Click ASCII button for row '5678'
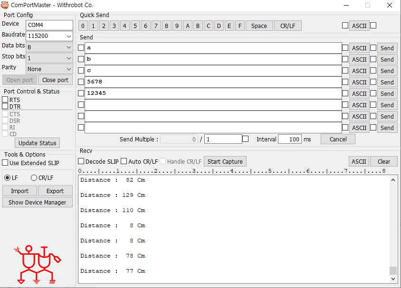The image size is (401, 288). [x=359, y=82]
